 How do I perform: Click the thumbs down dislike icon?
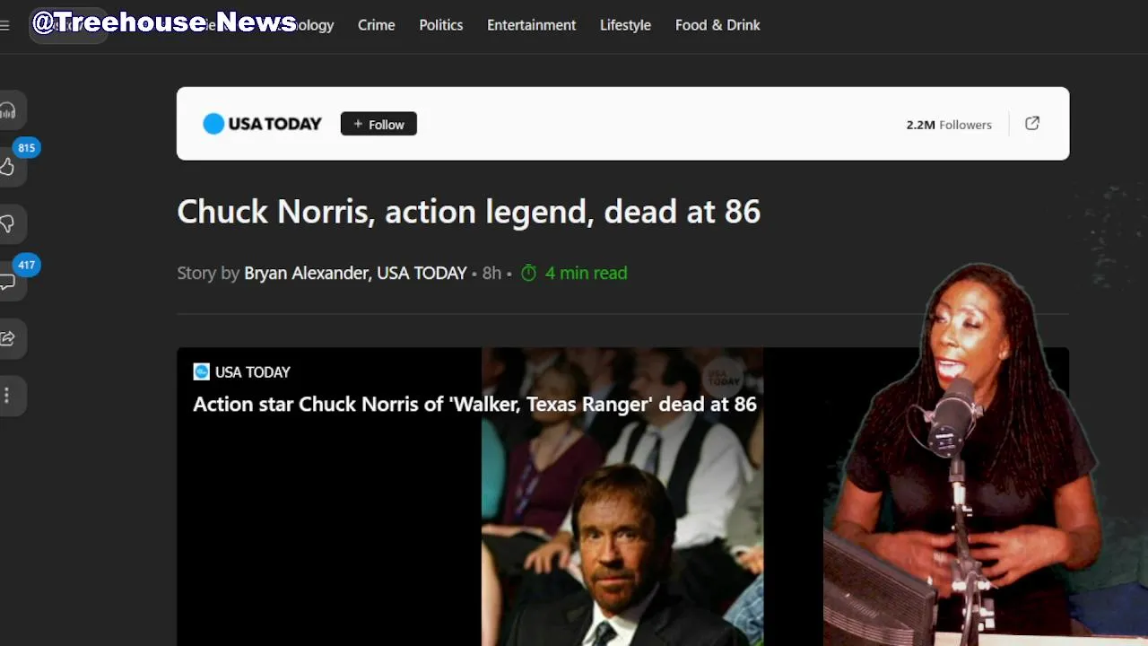7,224
